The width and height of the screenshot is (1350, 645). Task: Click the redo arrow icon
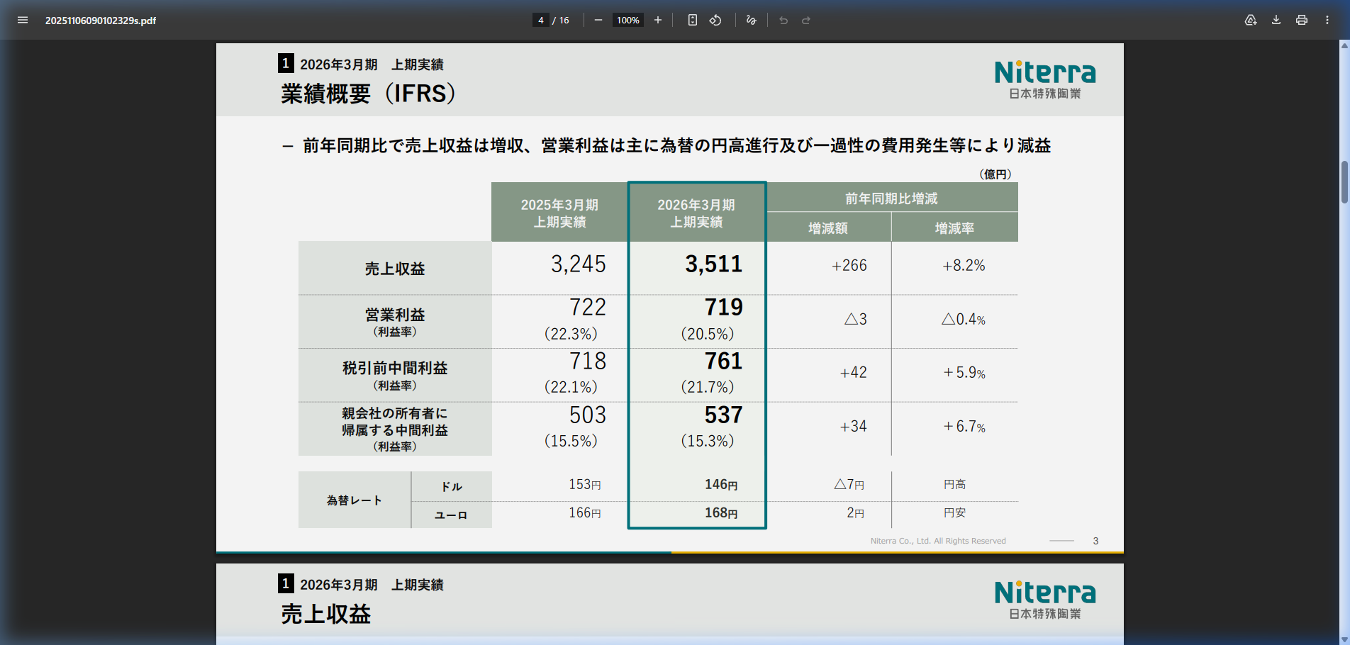click(806, 20)
